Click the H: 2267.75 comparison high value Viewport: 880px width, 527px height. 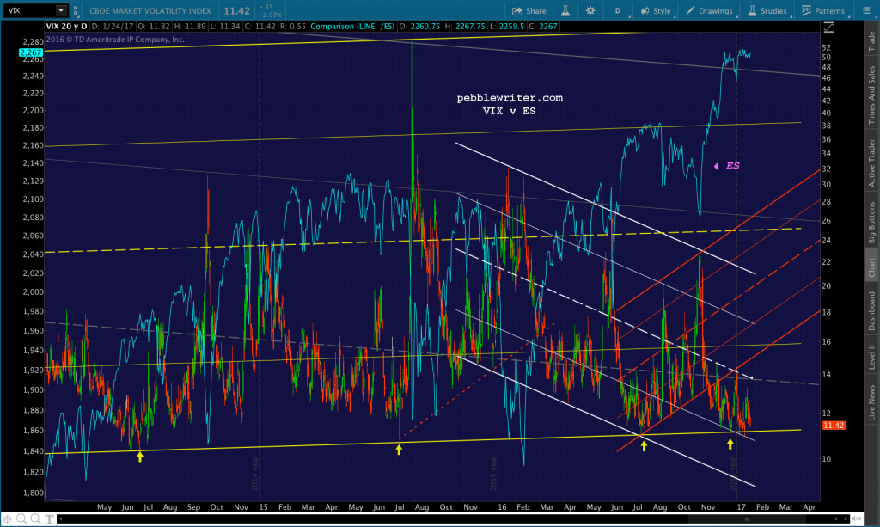(465, 27)
